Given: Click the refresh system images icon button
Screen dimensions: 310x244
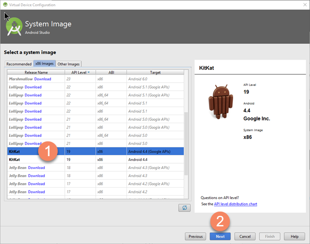Looking at the screenshot, I should coord(184,208).
